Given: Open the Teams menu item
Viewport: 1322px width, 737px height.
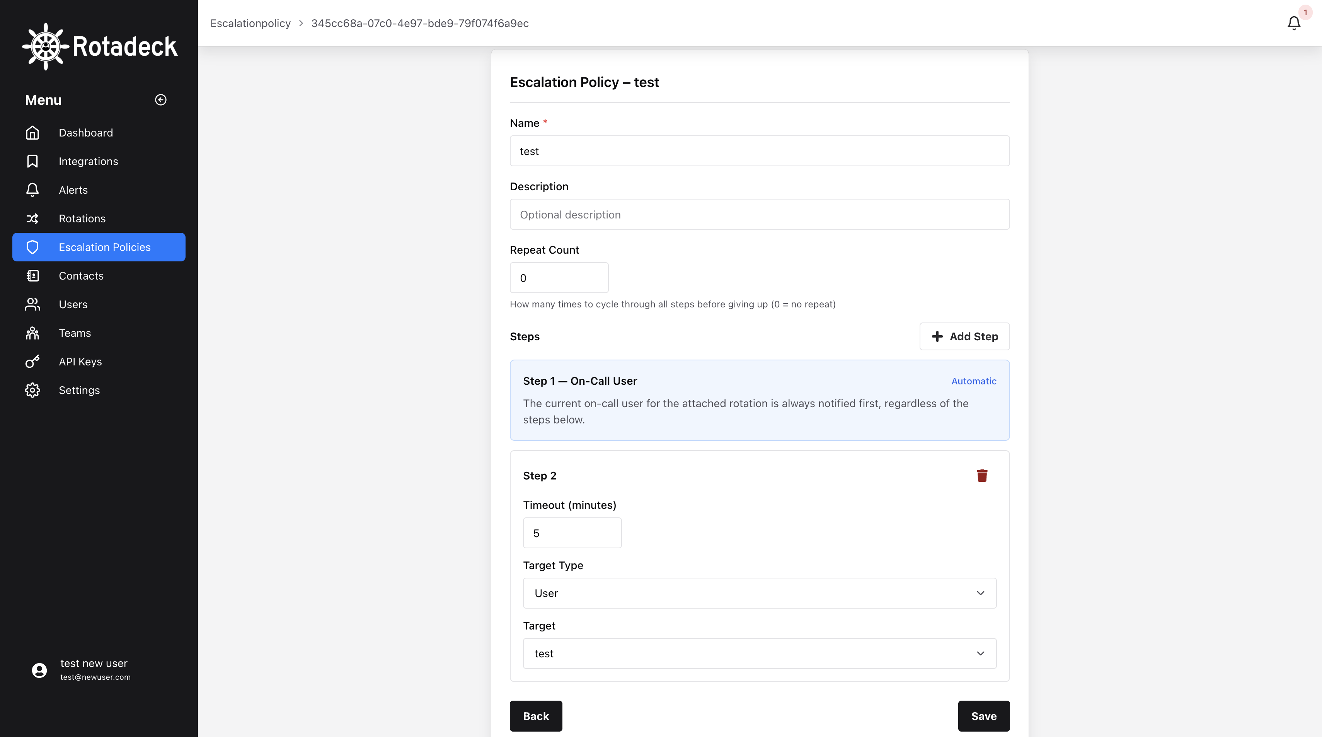Looking at the screenshot, I should click(99, 333).
